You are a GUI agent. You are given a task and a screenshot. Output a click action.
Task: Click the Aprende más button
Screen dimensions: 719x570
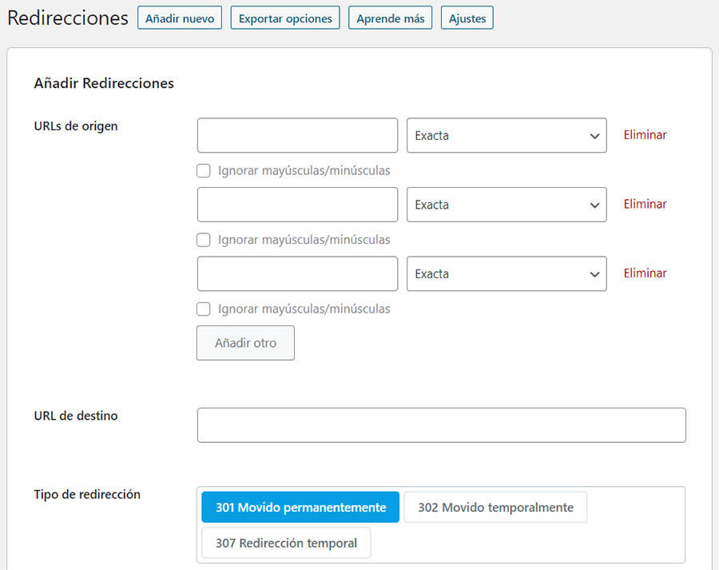pyautogui.click(x=390, y=18)
